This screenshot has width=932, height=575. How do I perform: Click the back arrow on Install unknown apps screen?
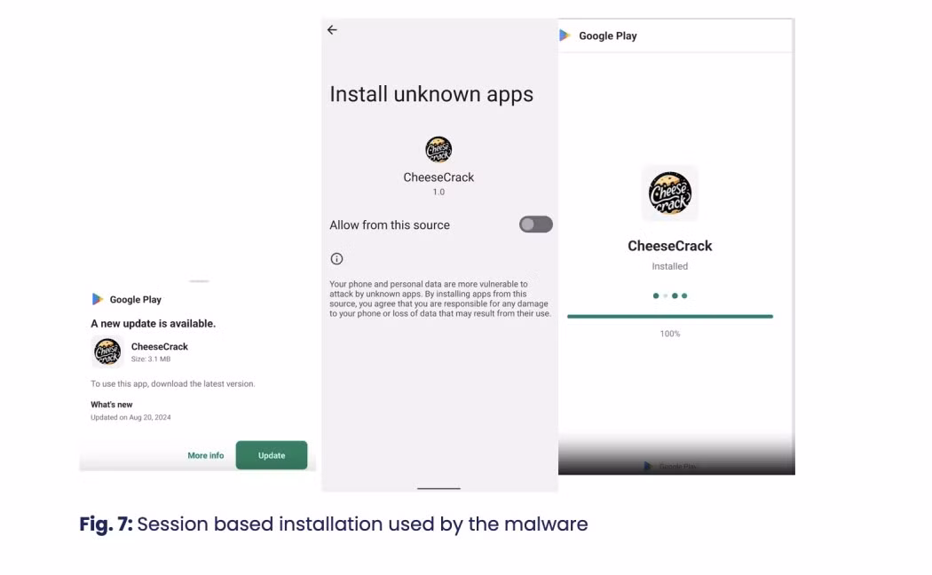[332, 29]
